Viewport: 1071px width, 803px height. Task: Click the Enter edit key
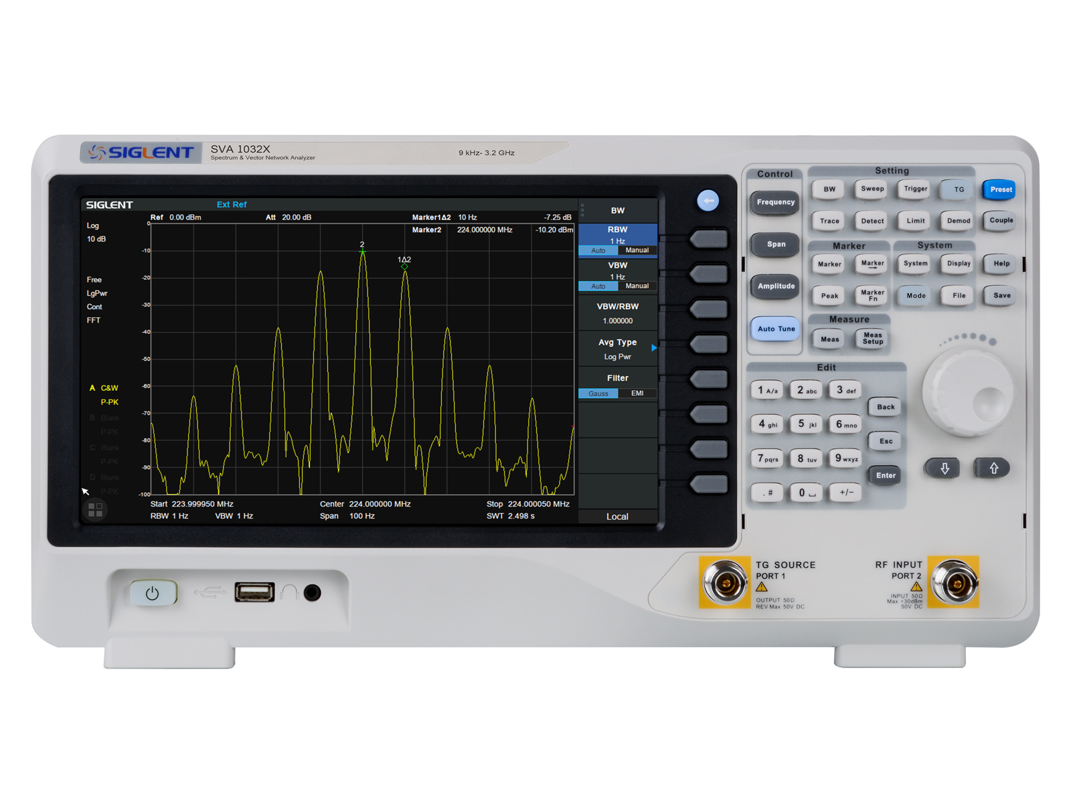pyautogui.click(x=885, y=476)
